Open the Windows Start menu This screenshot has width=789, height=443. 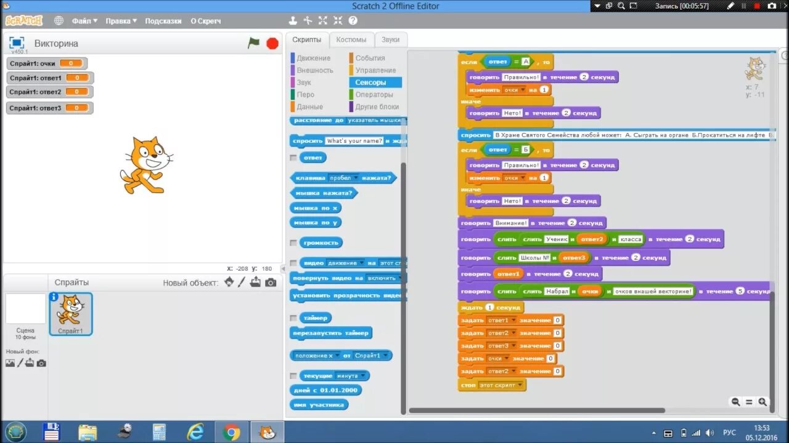point(15,432)
